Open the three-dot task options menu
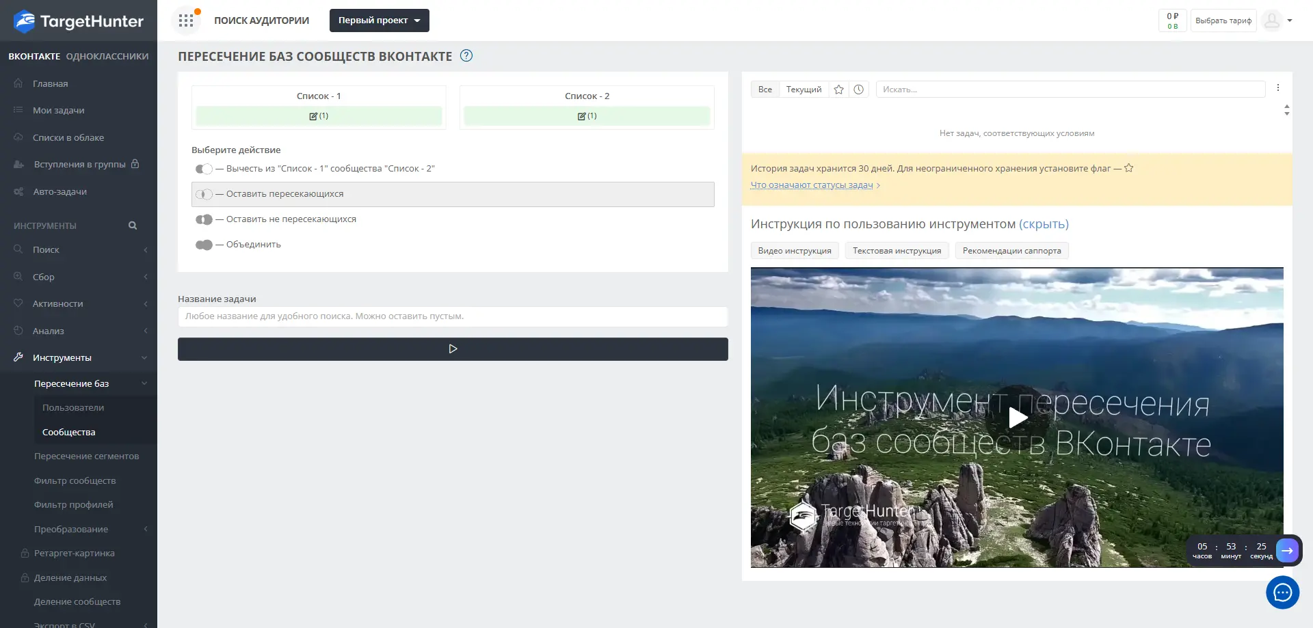The width and height of the screenshot is (1313, 628). (x=1278, y=88)
